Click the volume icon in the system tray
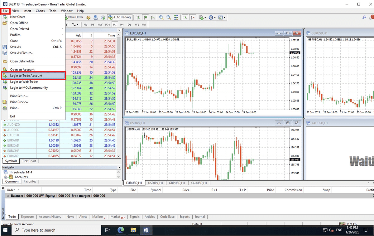 pos(332,230)
